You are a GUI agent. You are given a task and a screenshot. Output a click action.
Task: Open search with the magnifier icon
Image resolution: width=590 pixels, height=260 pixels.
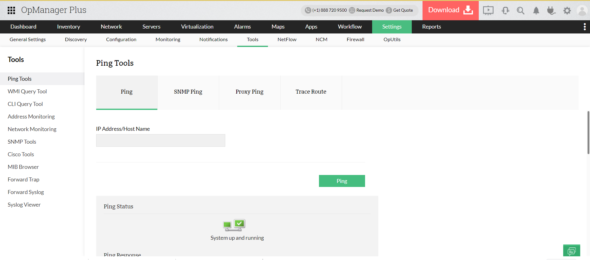[521, 11]
